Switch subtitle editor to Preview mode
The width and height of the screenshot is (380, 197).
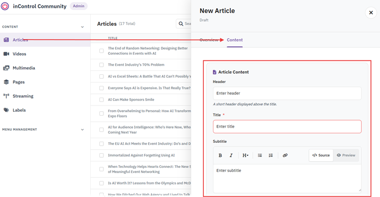(346, 155)
